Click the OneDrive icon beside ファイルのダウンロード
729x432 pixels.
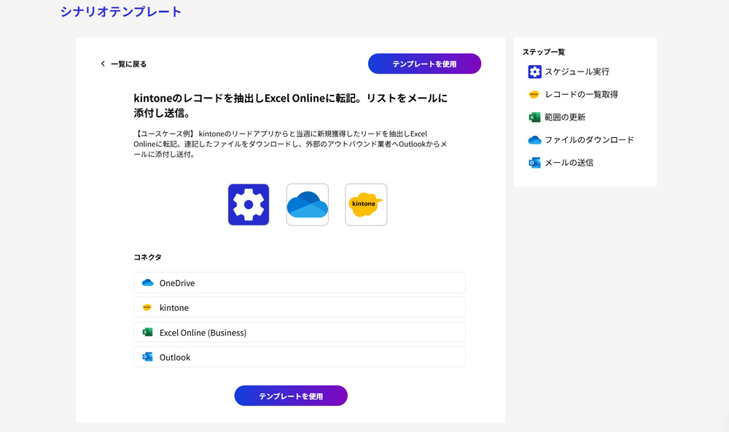(x=534, y=139)
